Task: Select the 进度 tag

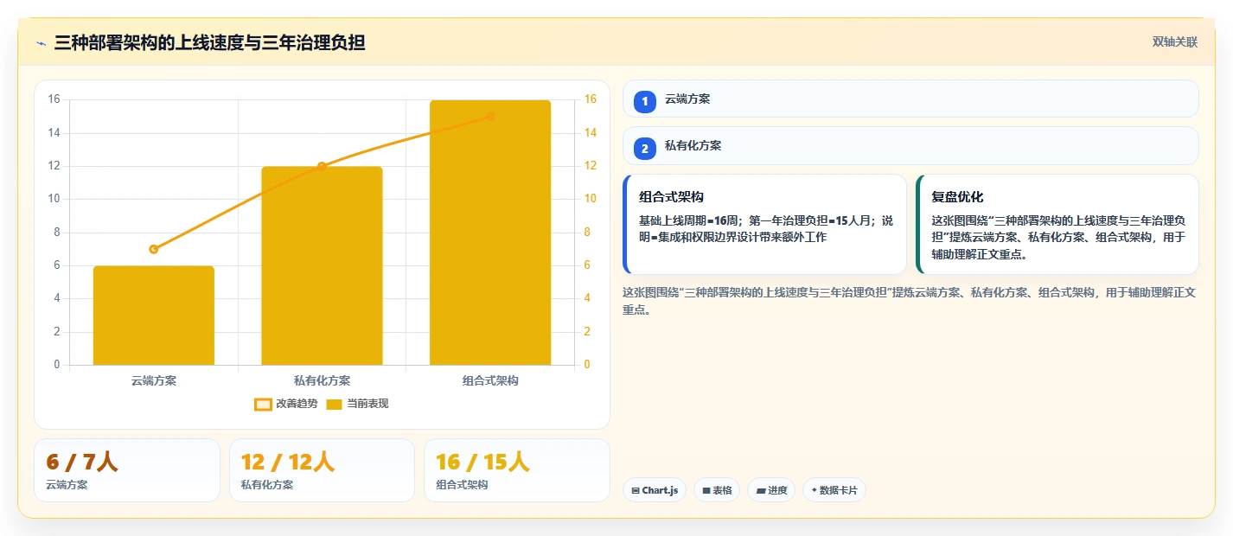Action: pos(771,490)
